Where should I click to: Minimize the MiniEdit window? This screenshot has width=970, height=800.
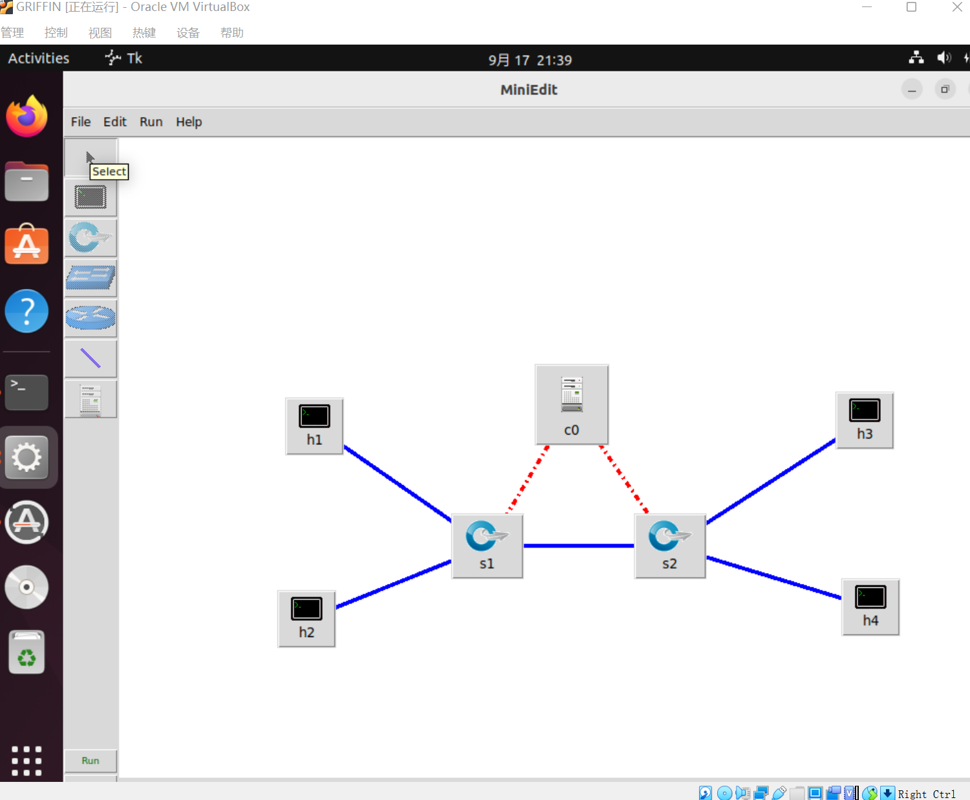coord(912,89)
